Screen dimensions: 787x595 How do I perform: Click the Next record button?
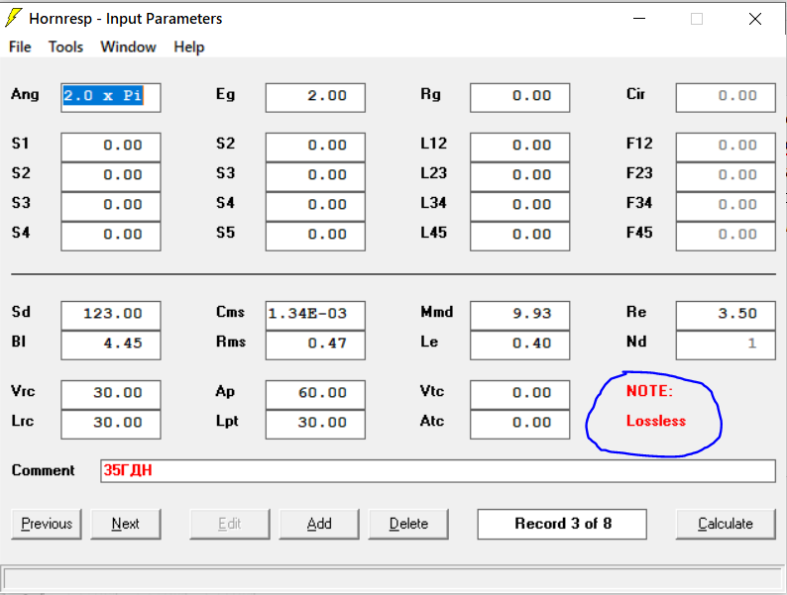126,524
